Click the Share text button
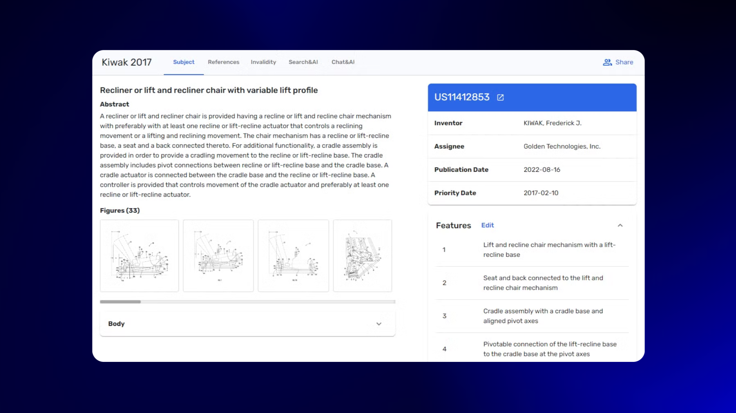Screen dimensions: 736x413 pyautogui.click(x=624, y=62)
